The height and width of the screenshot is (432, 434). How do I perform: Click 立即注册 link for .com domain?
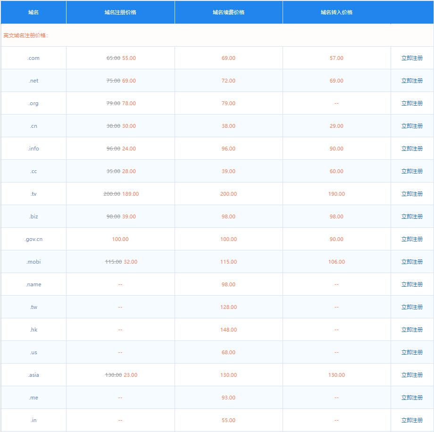[412, 58]
